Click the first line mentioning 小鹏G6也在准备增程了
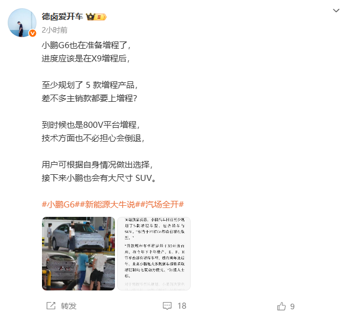The image size is (347, 317). click(86, 45)
